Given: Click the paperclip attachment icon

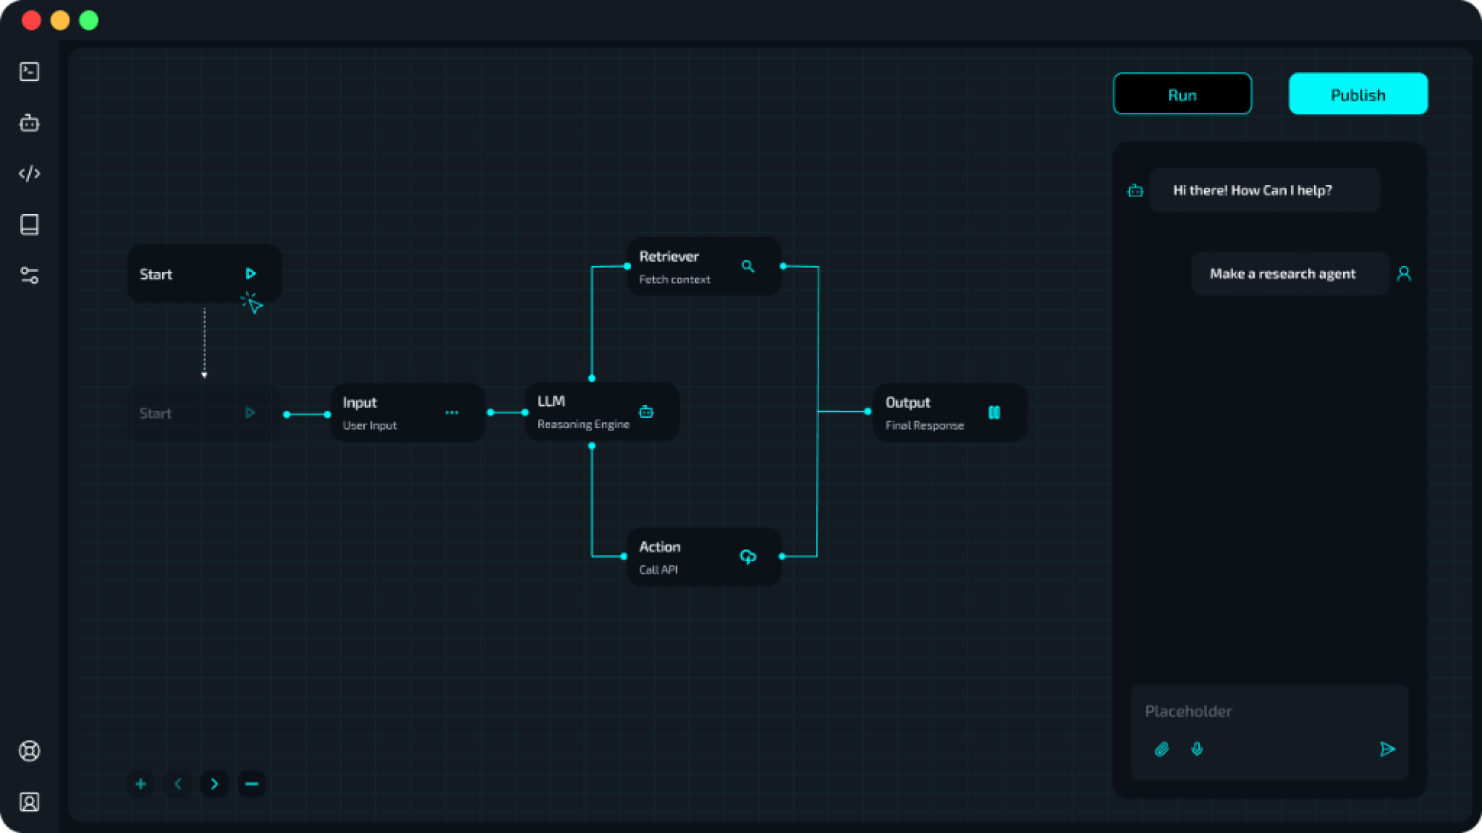Looking at the screenshot, I should [x=1161, y=750].
